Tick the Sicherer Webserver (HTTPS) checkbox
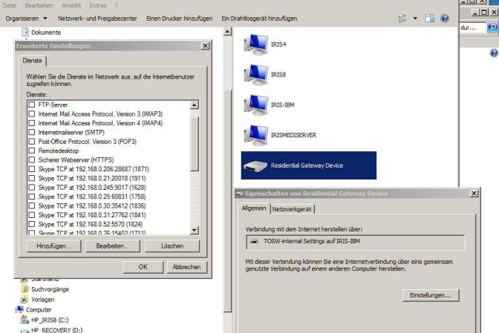Viewport: 499px width, 333px height. tap(32, 160)
